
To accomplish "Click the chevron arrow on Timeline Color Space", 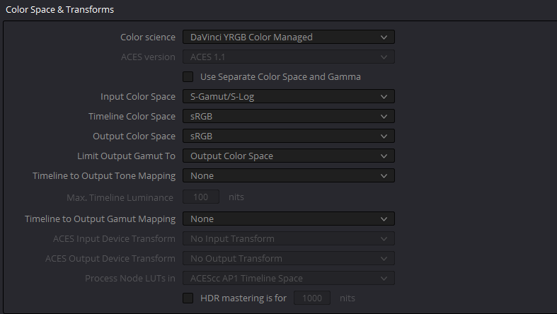I will coord(384,117).
